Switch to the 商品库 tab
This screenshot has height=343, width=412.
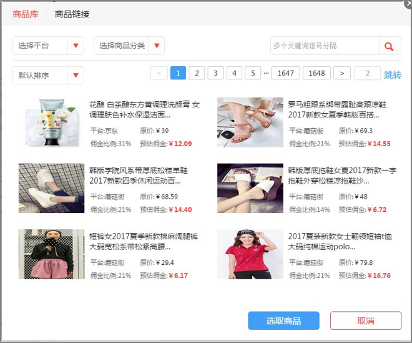pos(26,14)
